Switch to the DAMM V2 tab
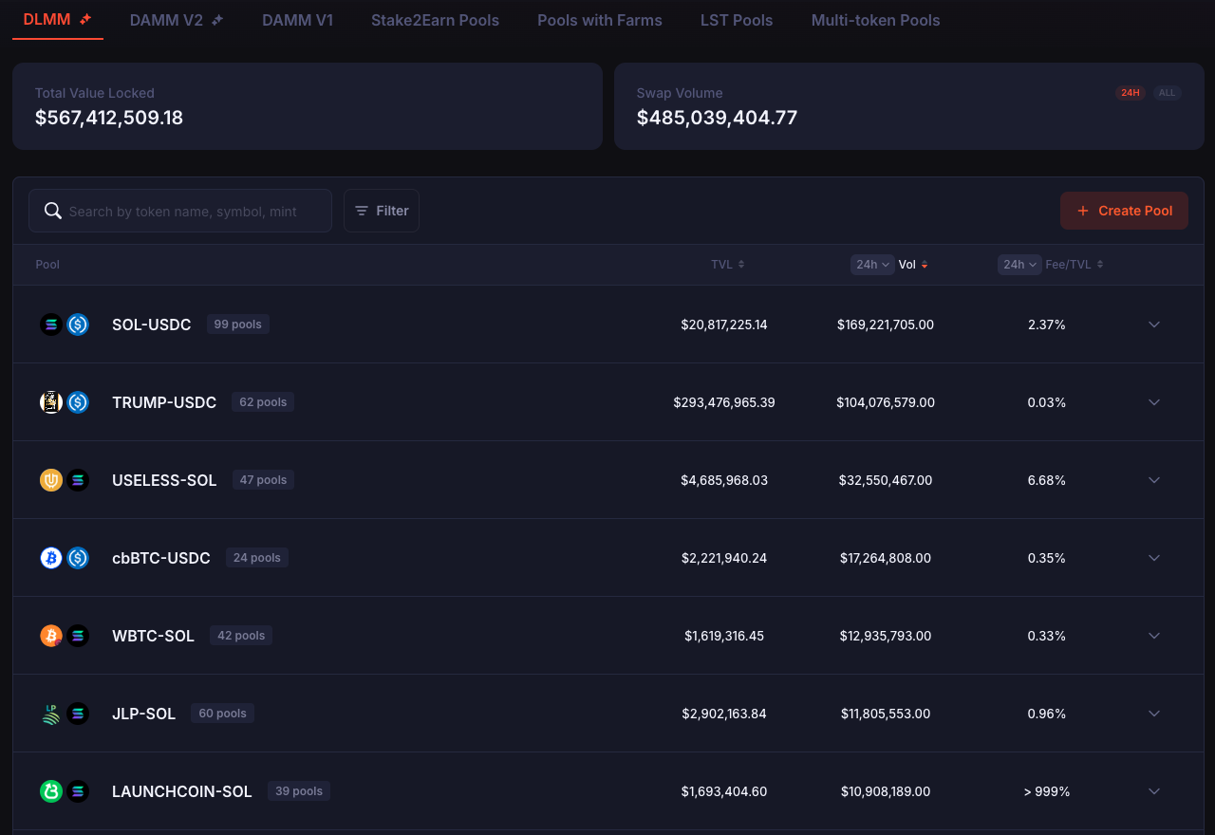The height and width of the screenshot is (835, 1215). coord(177,20)
